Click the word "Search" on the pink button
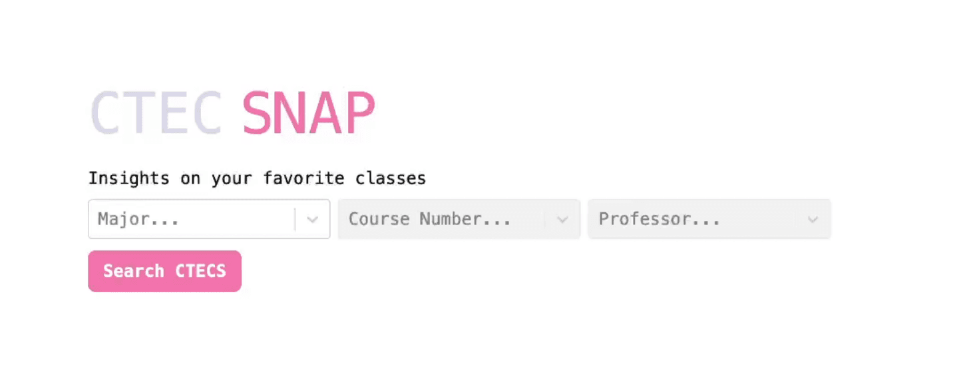Screen dimensions: 957x390 [x=133, y=271]
